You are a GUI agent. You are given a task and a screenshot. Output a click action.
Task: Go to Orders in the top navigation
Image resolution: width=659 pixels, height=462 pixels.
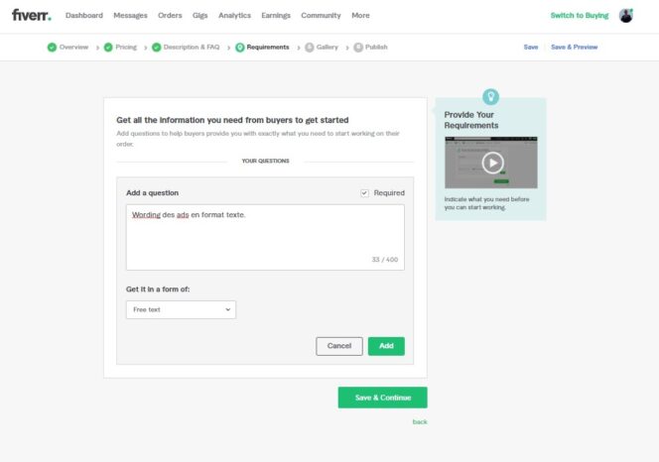click(x=170, y=15)
